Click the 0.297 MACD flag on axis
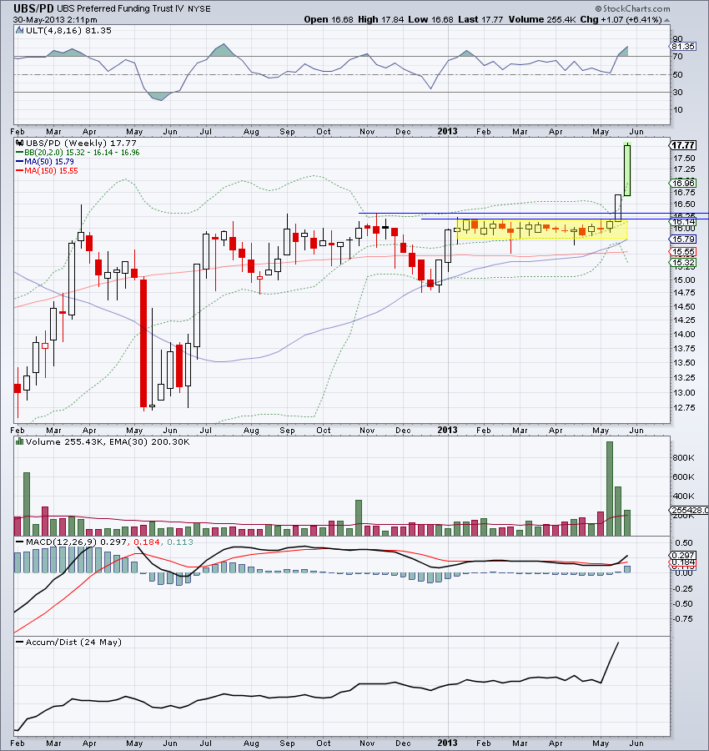This screenshot has width=709, height=751. click(x=682, y=555)
